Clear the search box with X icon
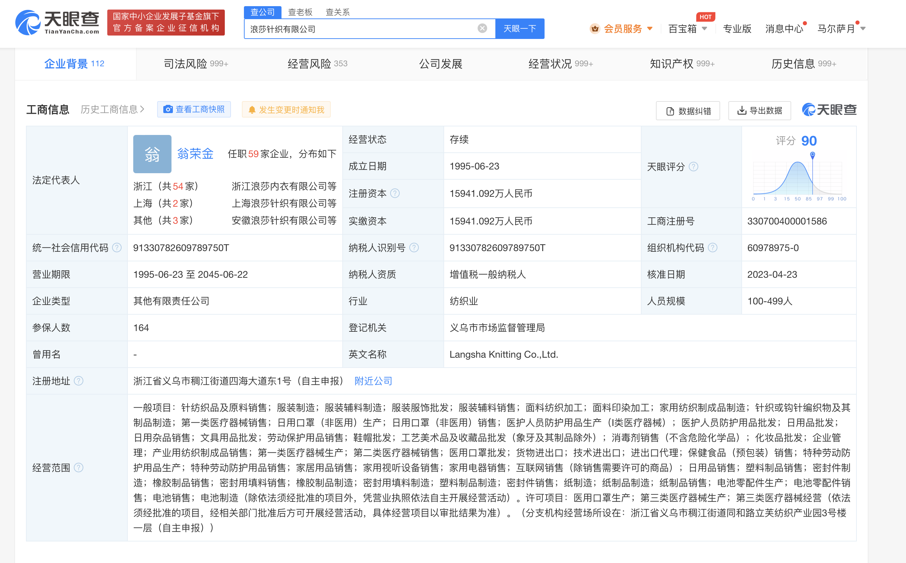Viewport: 906px width, 563px height. pos(482,28)
